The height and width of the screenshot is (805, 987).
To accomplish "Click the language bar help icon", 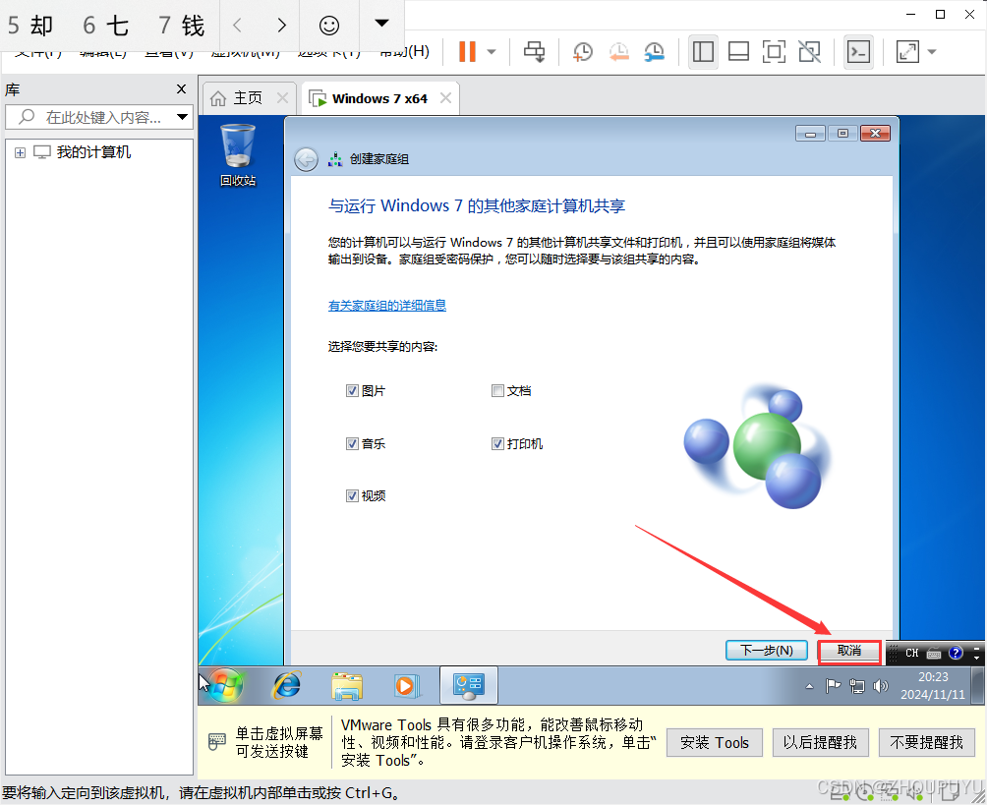I will point(956,653).
